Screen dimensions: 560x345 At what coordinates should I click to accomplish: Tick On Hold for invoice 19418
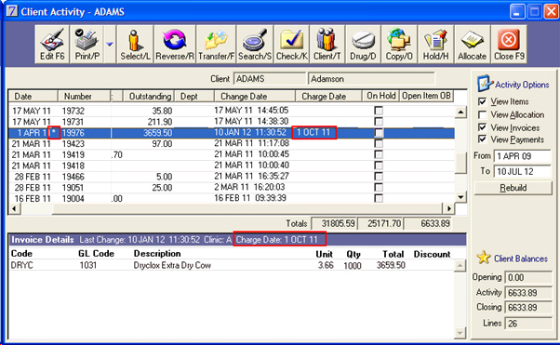[x=379, y=166]
